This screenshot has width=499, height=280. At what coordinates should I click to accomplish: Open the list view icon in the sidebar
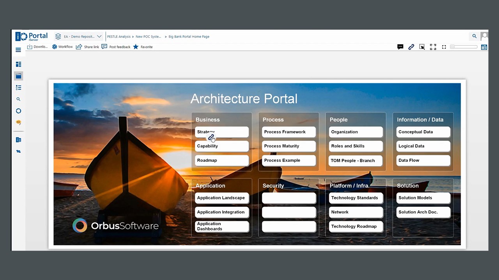tap(18, 87)
